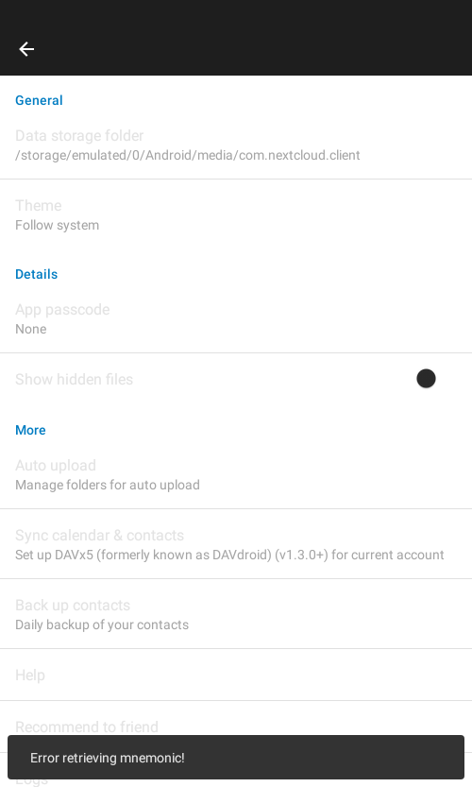Tap the Show hidden files label

tap(74, 379)
